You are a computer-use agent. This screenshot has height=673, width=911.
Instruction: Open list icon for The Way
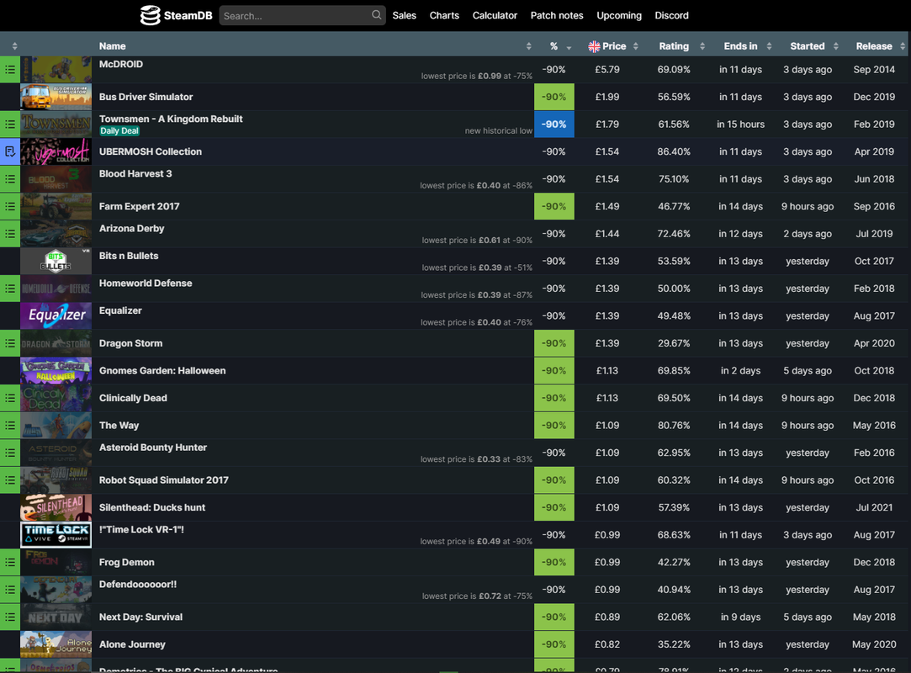coord(10,426)
